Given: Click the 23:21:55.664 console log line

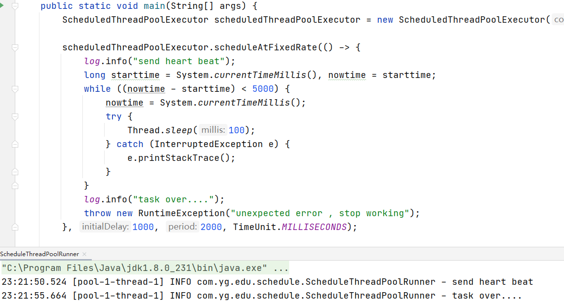Looking at the screenshot, I should [x=262, y=296].
